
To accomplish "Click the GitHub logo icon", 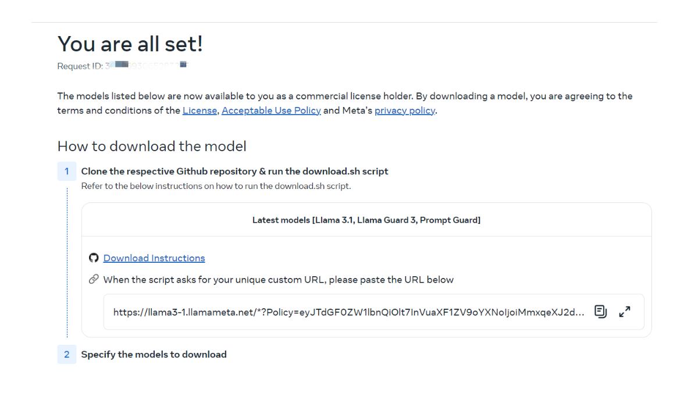I will [x=95, y=258].
